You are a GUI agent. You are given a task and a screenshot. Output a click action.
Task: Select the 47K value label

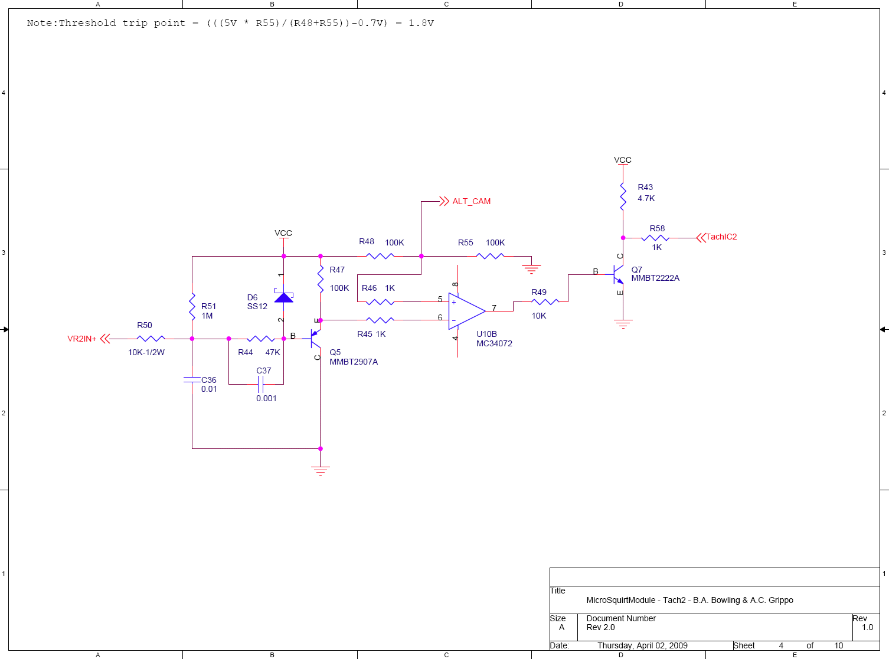[273, 352]
